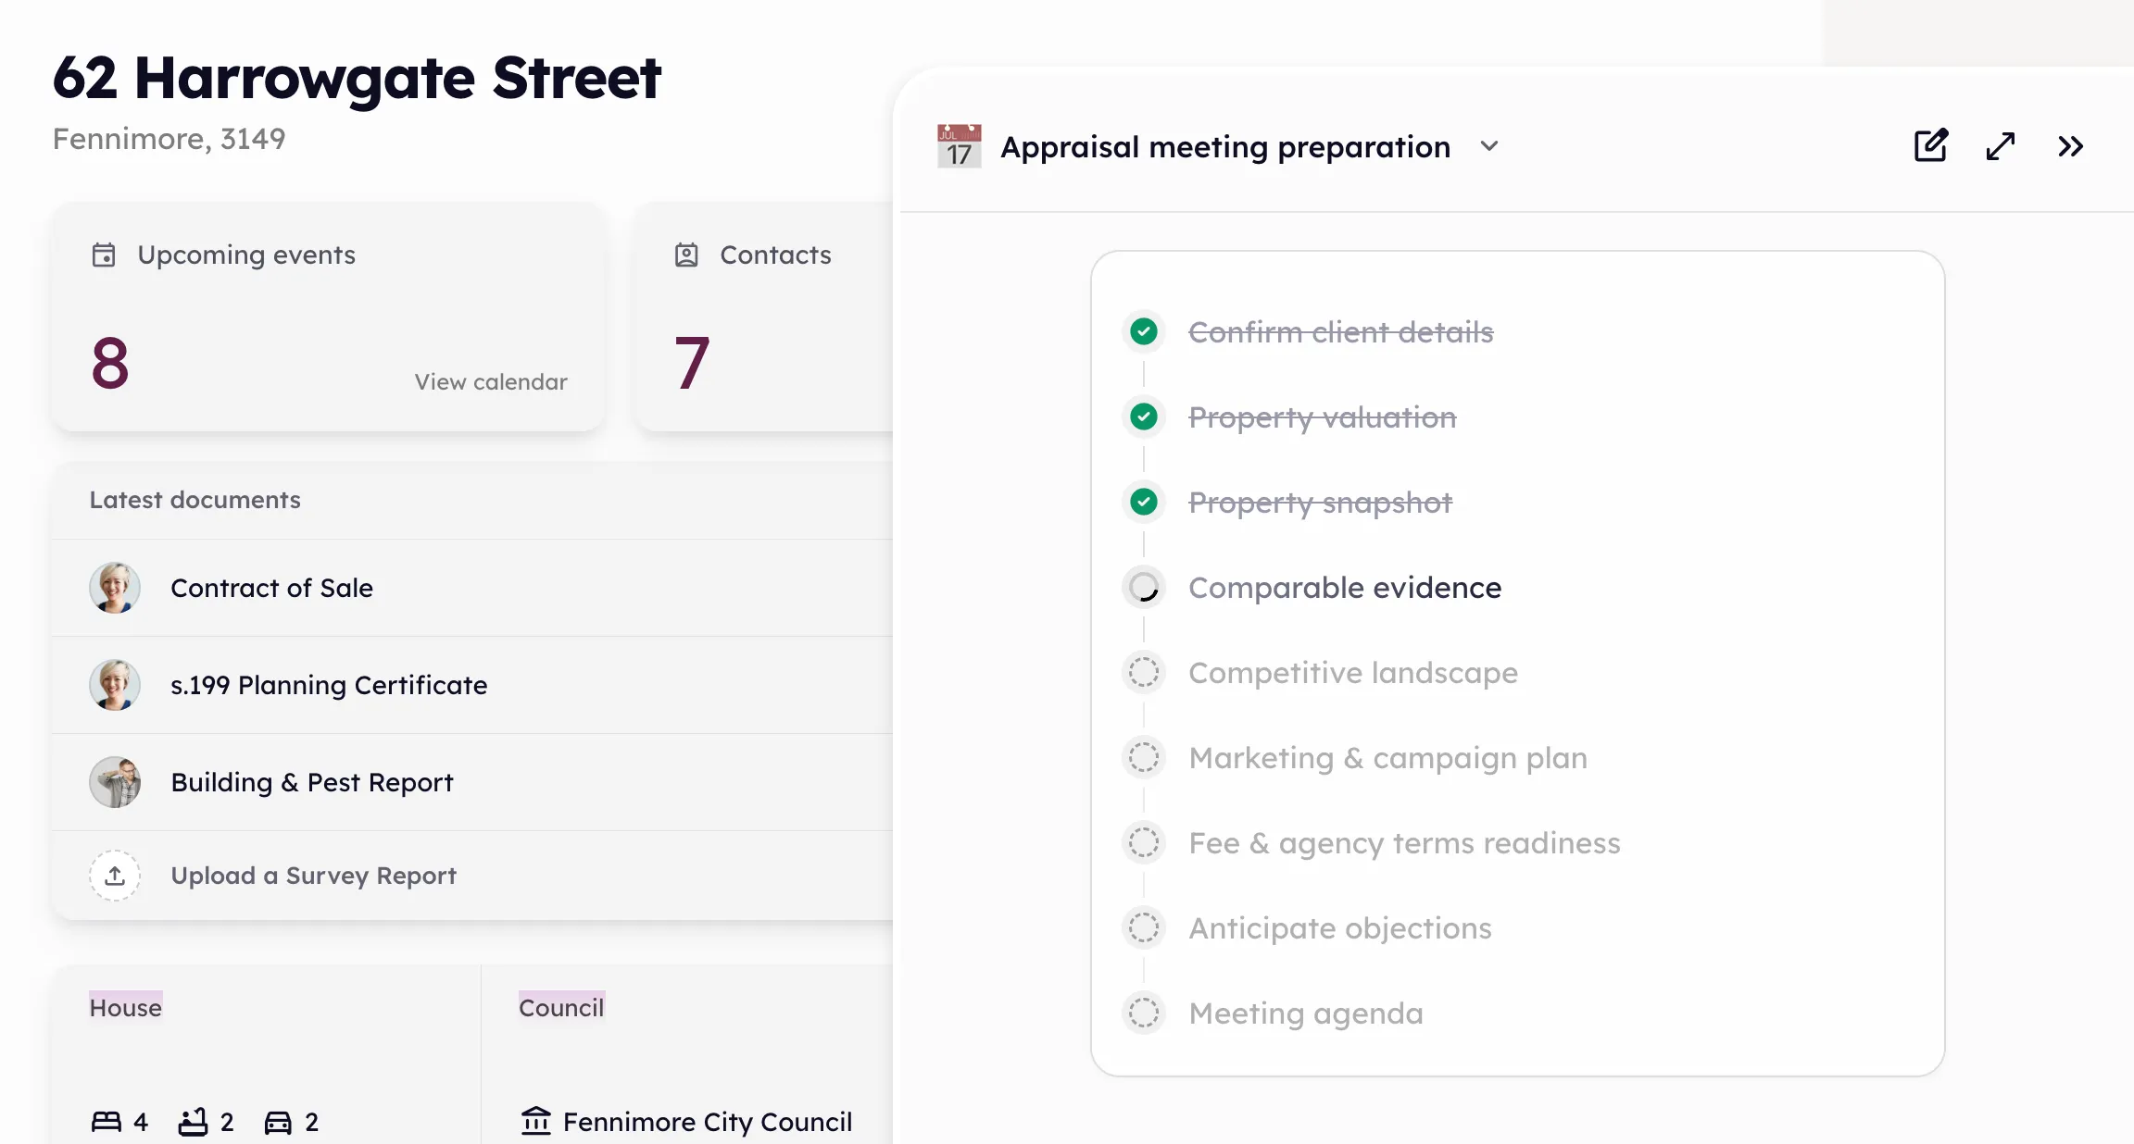Click the Upcoming events card label

(x=246, y=255)
